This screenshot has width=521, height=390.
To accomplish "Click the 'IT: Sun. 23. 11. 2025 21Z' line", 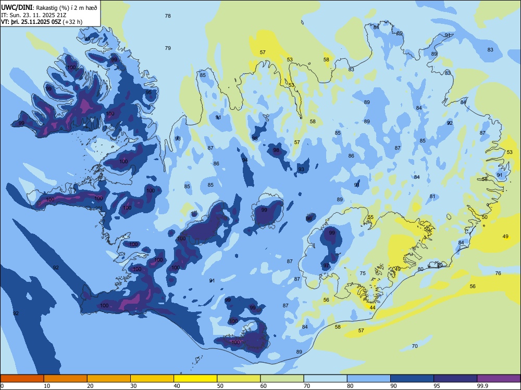I will pos(34,15).
